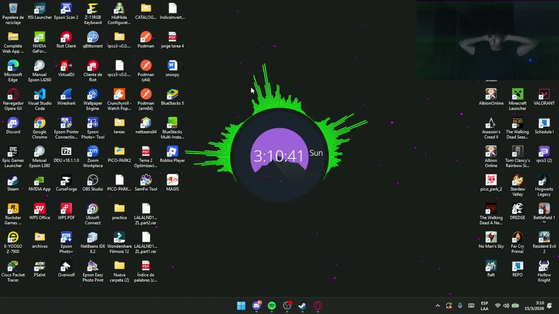
Task: Launch Stardew Valley shortcut
Action: click(x=518, y=185)
